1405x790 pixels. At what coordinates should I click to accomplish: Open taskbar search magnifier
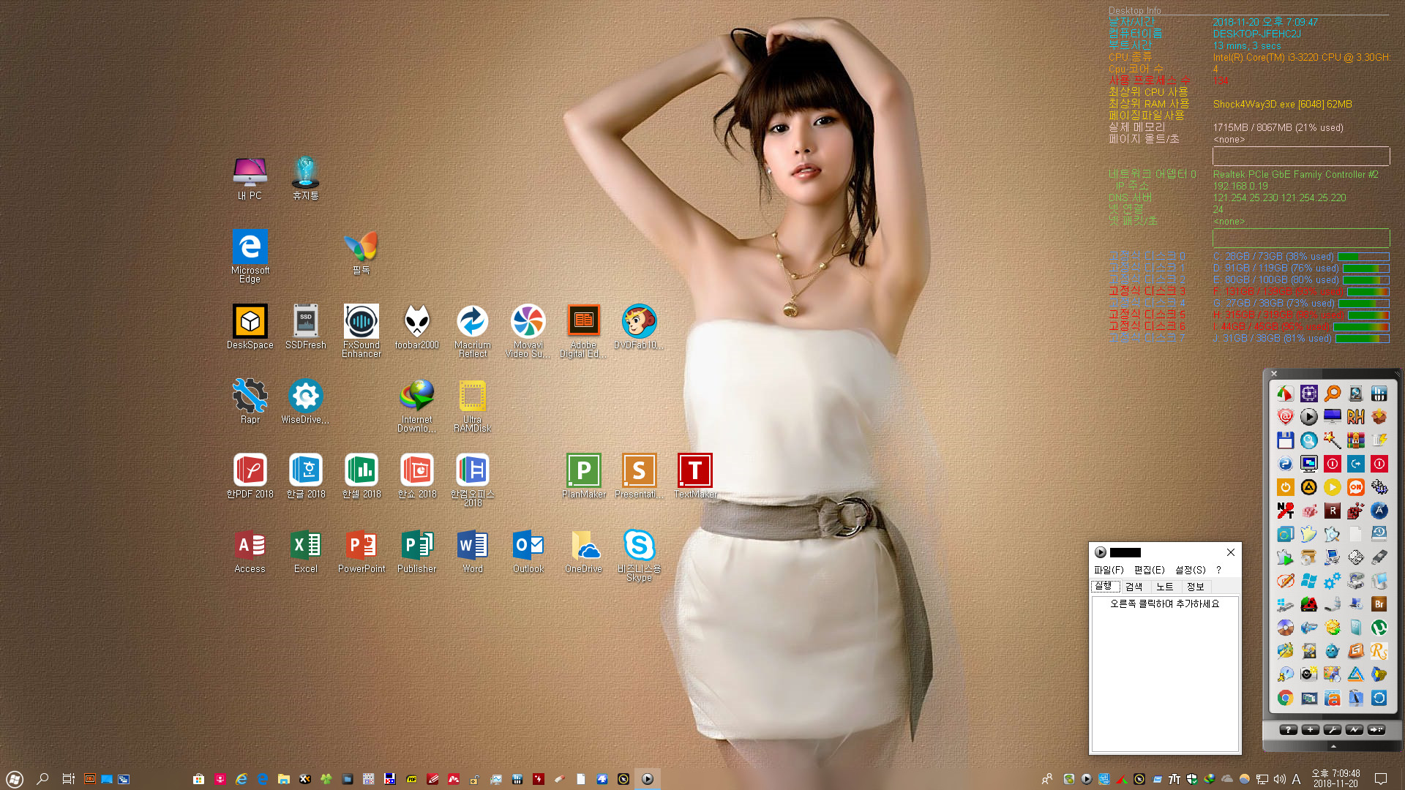pyautogui.click(x=42, y=779)
